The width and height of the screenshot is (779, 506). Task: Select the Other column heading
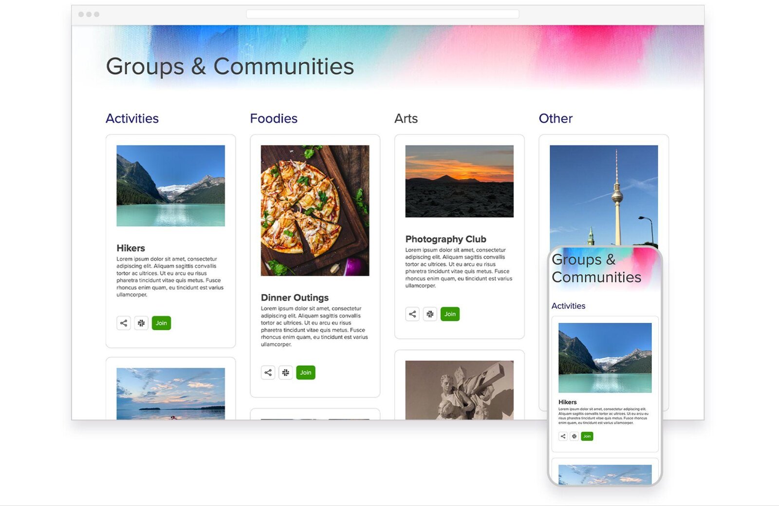click(x=556, y=118)
